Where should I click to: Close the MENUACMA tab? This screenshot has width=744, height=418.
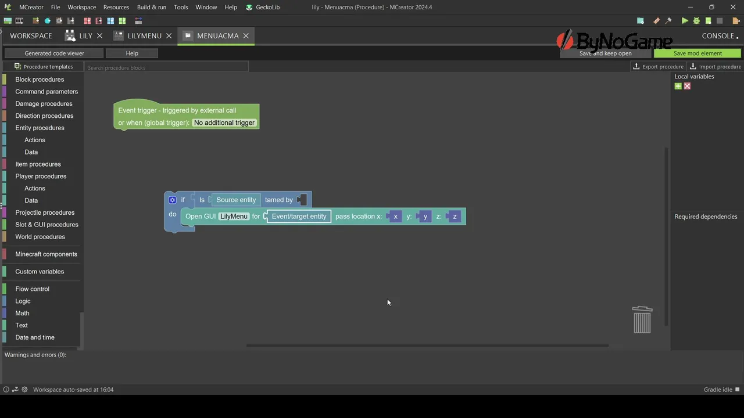246,35
